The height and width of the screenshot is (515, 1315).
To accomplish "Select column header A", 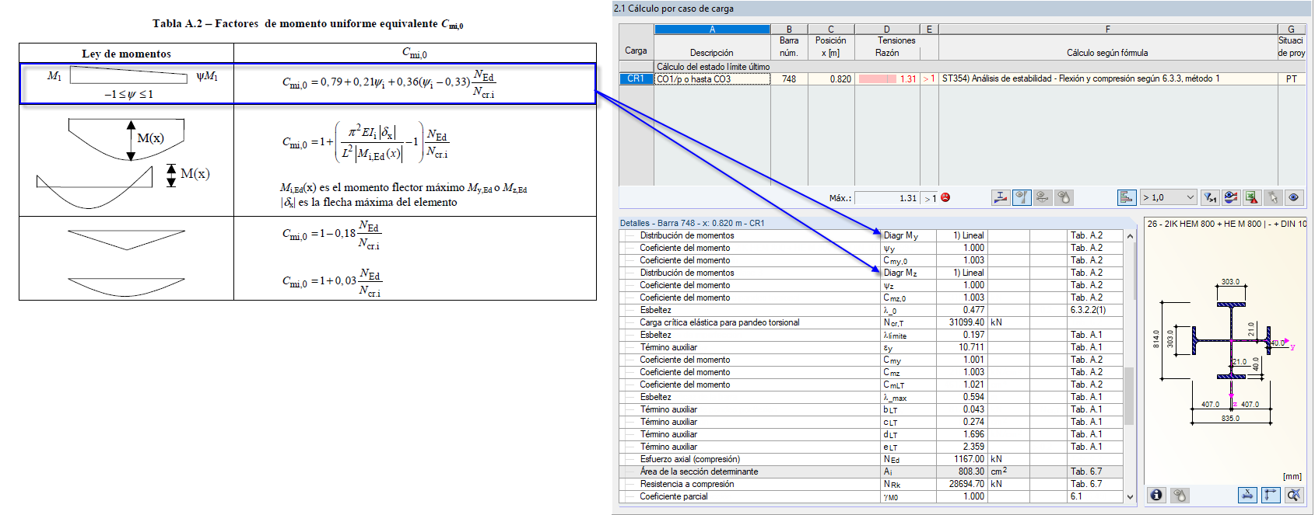I will pyautogui.click(x=712, y=29).
